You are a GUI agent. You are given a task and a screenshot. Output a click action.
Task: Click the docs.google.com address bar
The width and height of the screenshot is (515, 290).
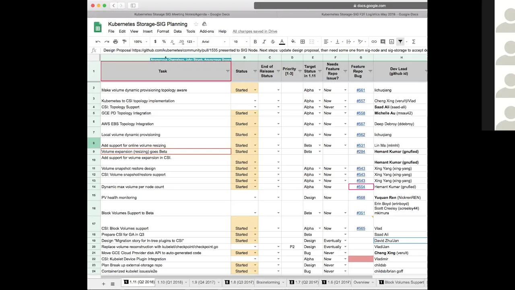[x=340, y=6]
